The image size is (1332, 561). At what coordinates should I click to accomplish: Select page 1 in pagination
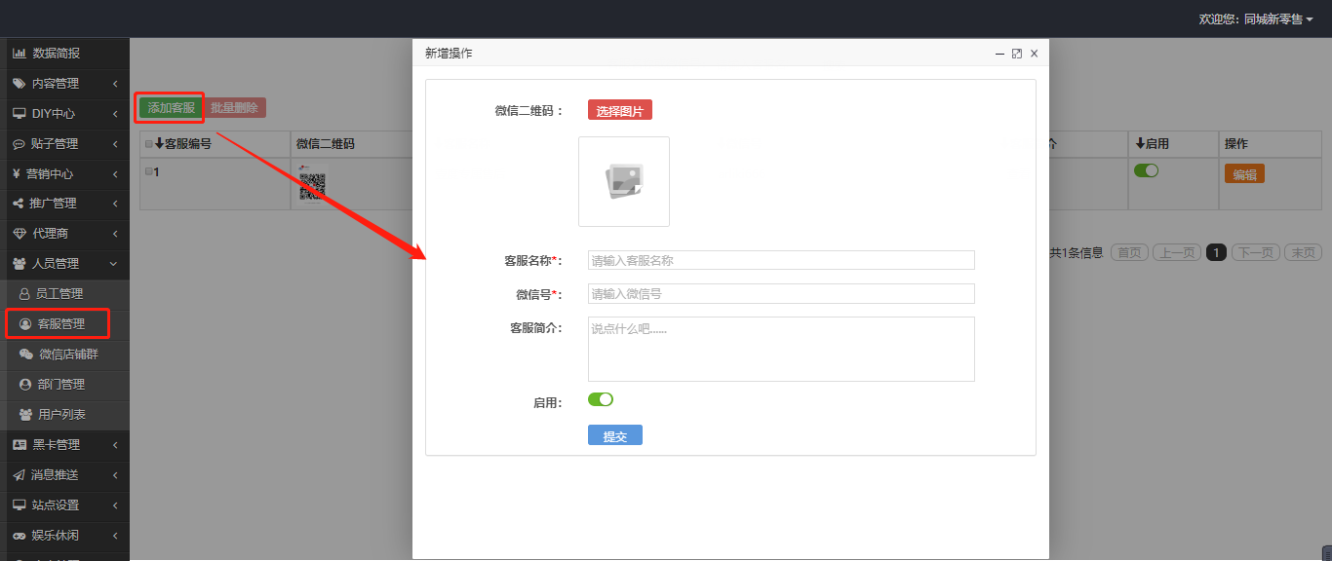1216,252
